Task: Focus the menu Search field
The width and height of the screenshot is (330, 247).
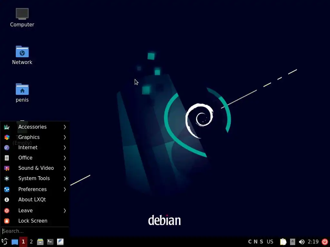Action: tap(35, 231)
